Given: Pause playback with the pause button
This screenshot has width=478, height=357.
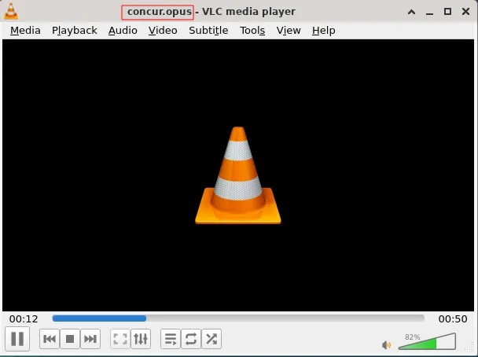Looking at the screenshot, I should click(17, 339).
